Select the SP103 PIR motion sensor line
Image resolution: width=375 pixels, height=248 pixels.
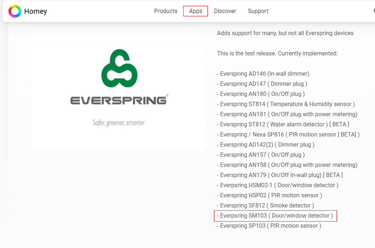click(269, 226)
